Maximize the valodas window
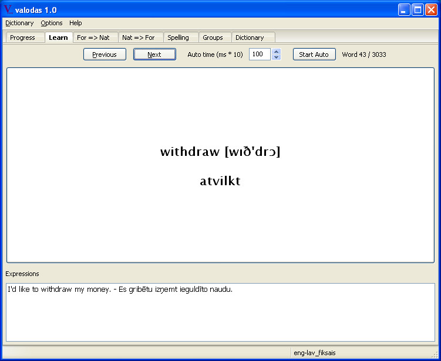This screenshot has width=441, height=361. click(x=418, y=10)
